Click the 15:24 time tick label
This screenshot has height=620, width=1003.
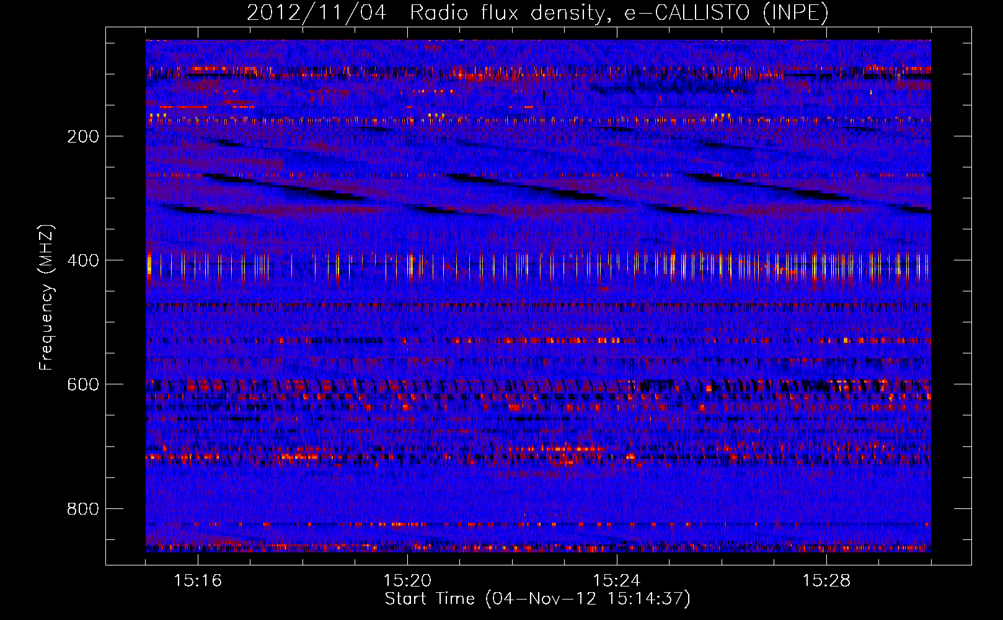(x=617, y=580)
